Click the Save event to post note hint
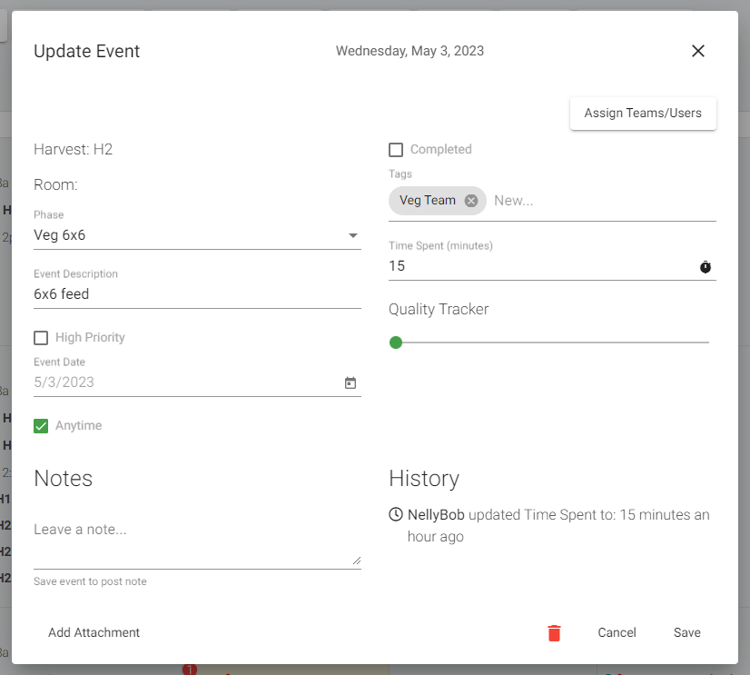 [x=90, y=581]
